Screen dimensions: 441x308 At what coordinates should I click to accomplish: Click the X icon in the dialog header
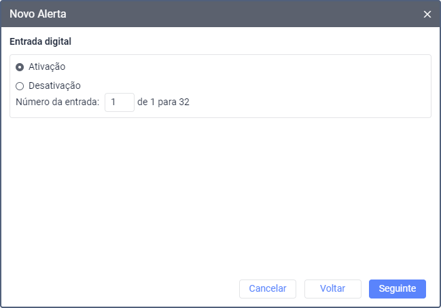[x=427, y=14]
